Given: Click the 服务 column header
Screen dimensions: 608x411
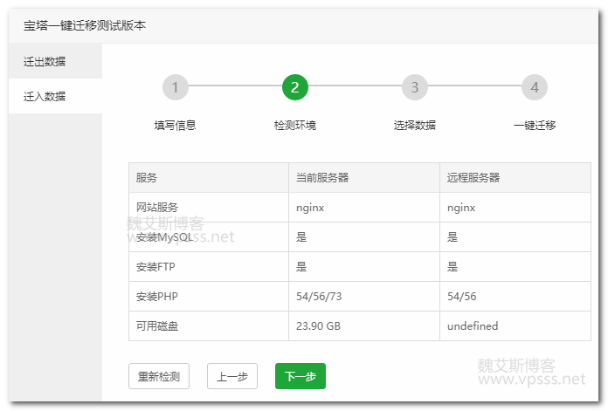Looking at the screenshot, I should [x=147, y=178].
